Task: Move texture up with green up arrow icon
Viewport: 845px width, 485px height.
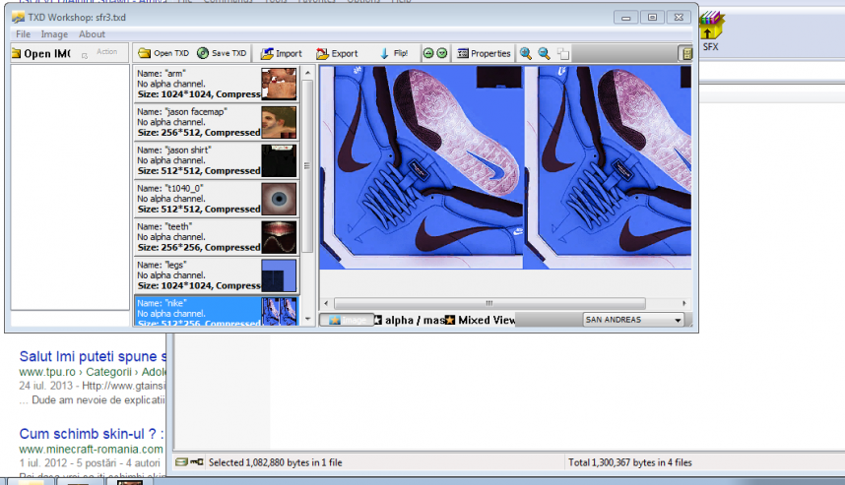Action: [428, 53]
